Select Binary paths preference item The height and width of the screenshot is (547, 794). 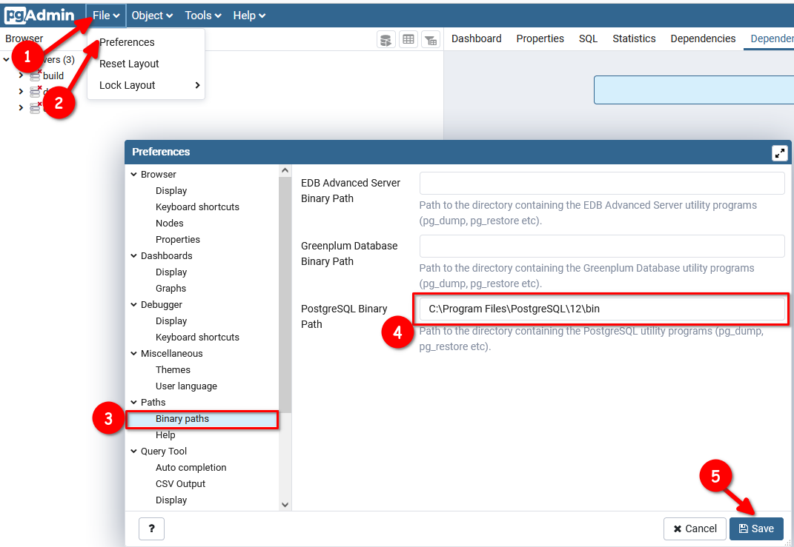click(202, 419)
